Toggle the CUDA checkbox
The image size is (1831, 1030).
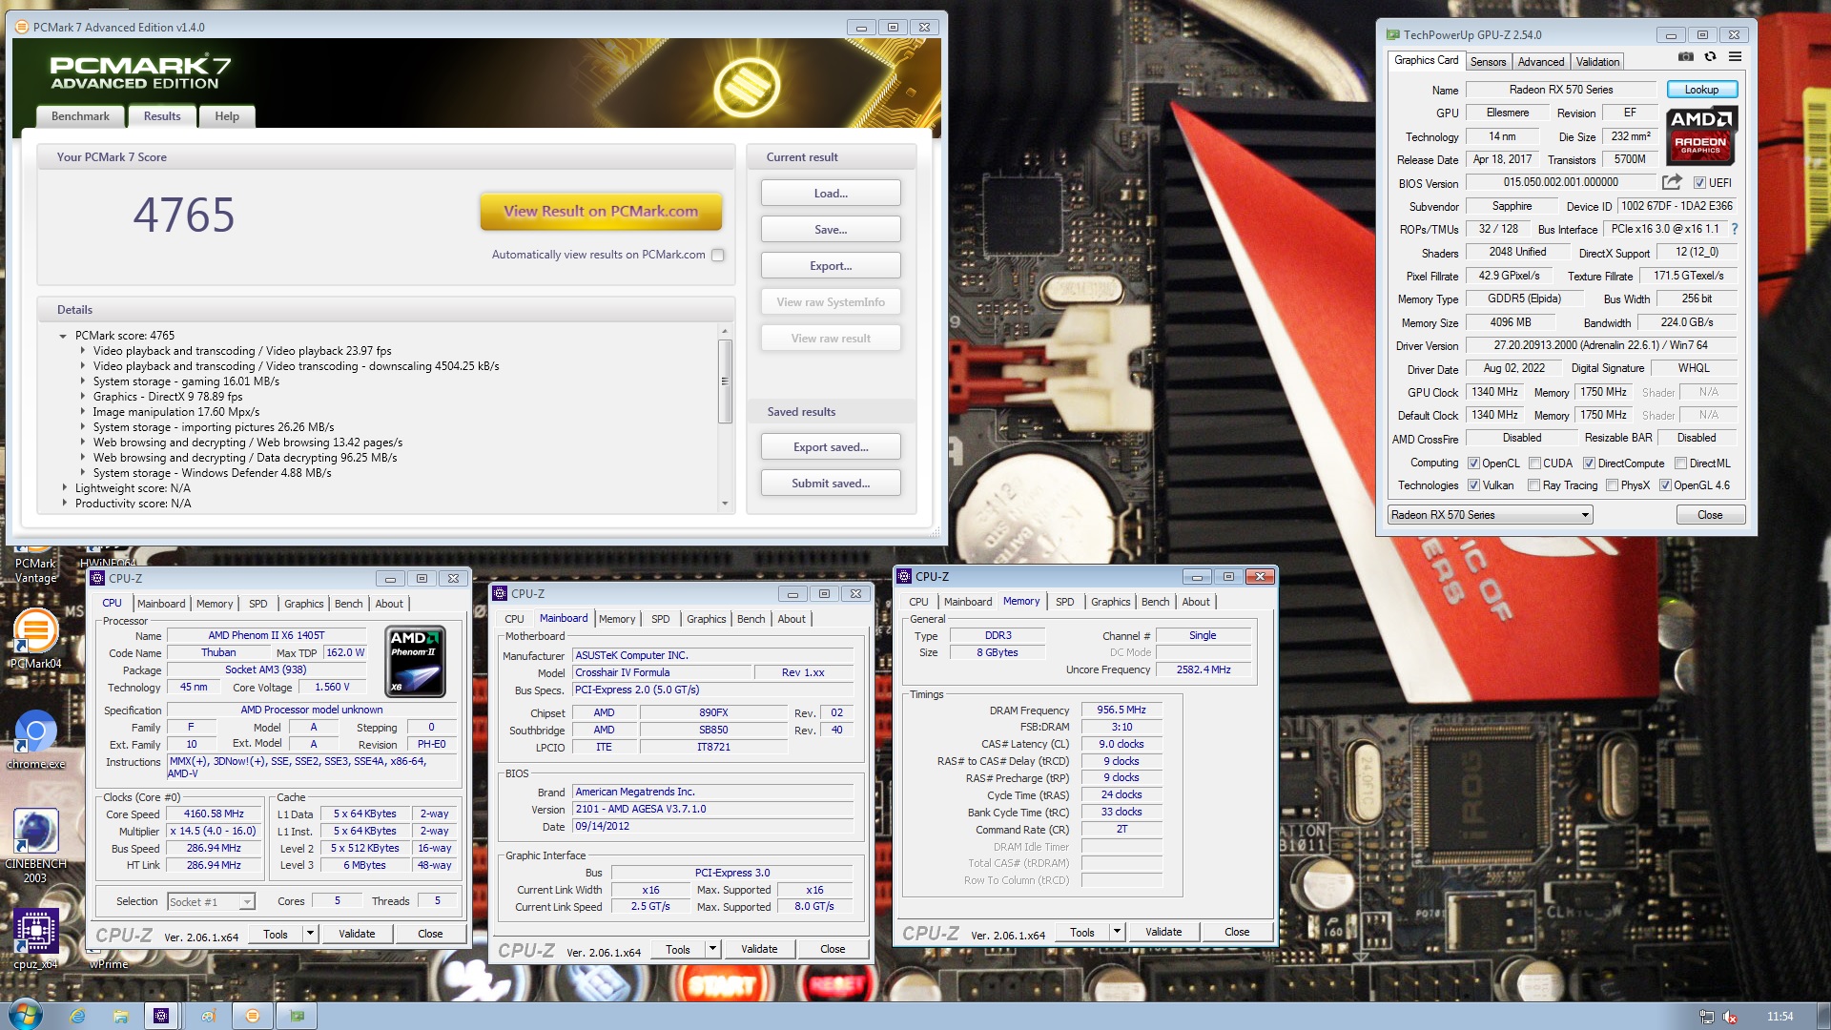(1534, 463)
